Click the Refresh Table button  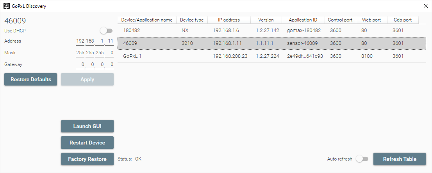click(x=400, y=159)
